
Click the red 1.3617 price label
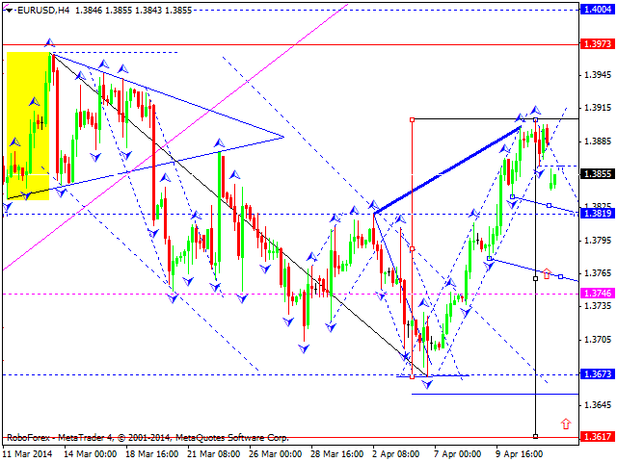point(596,436)
